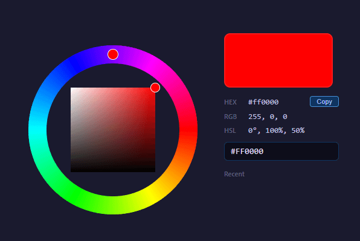The width and height of the screenshot is (360, 241).
Task: Click the saturation square handle at corner
Action: click(x=155, y=88)
